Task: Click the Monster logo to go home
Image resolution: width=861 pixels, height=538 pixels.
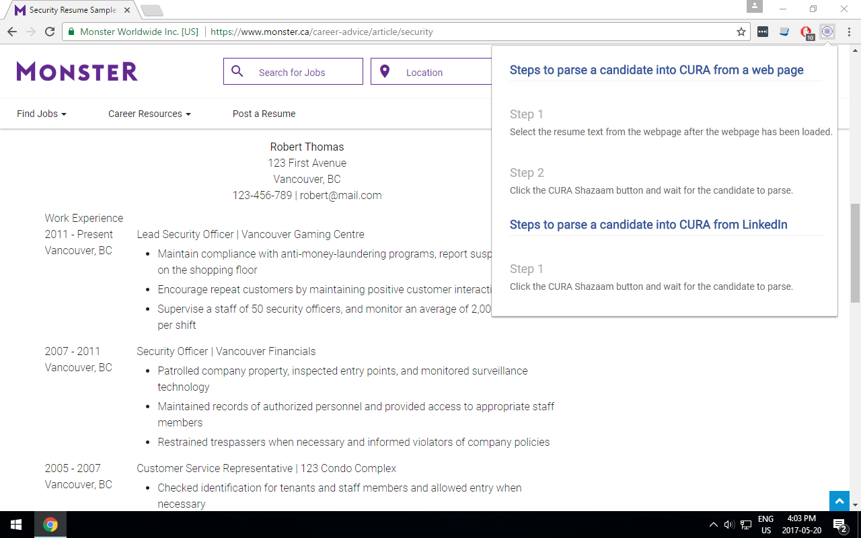Action: pyautogui.click(x=77, y=71)
